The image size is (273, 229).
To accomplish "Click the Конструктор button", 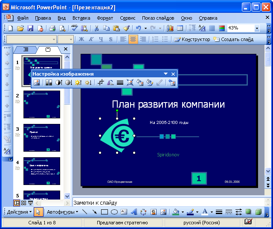I will point(192,39).
